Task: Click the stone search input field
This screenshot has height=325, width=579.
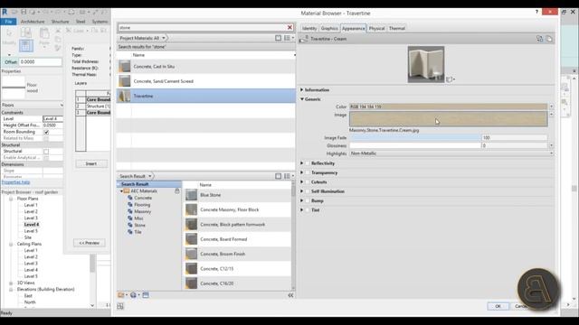Action: coord(202,27)
